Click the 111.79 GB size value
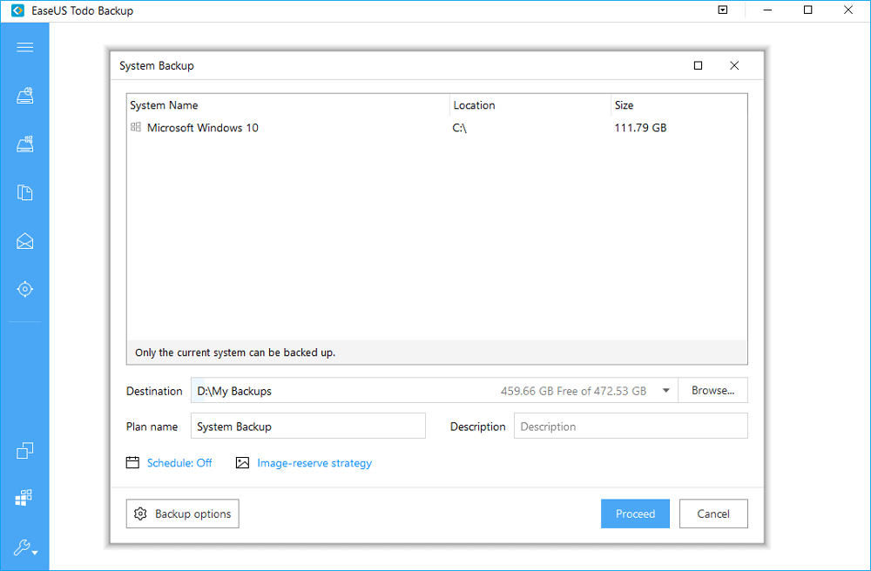871x571 pixels. point(640,128)
